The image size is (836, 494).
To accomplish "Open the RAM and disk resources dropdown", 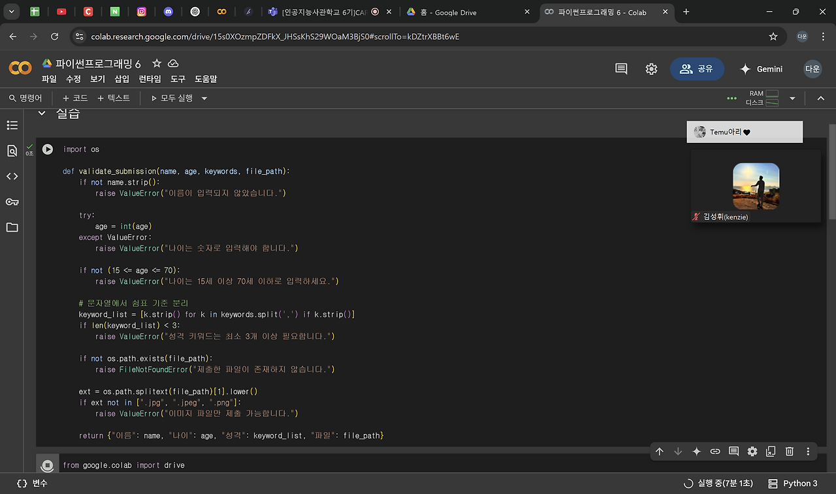I will coord(792,98).
